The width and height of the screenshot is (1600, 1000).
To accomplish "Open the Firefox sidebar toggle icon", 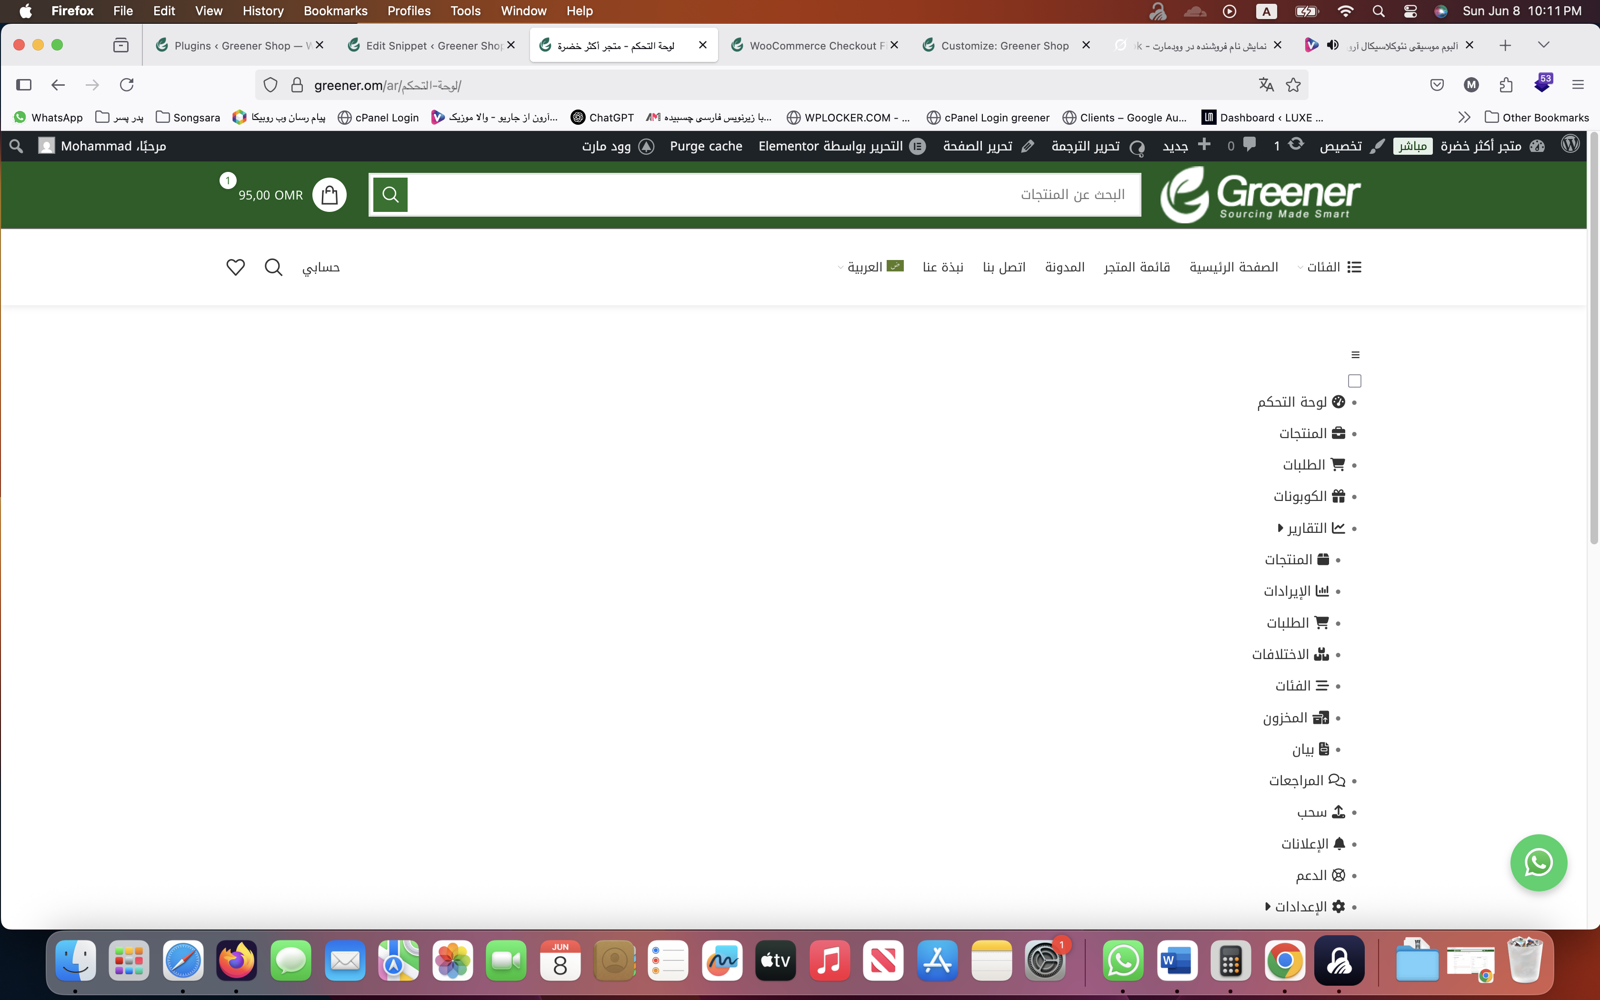I will 24,85.
